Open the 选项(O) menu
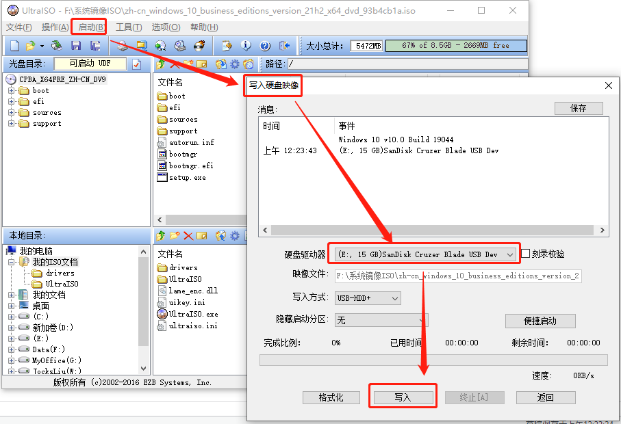621x424 pixels. click(x=166, y=27)
